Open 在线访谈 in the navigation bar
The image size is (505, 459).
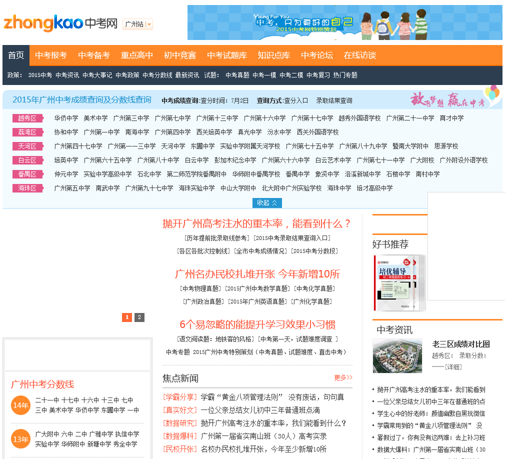pyautogui.click(x=359, y=55)
